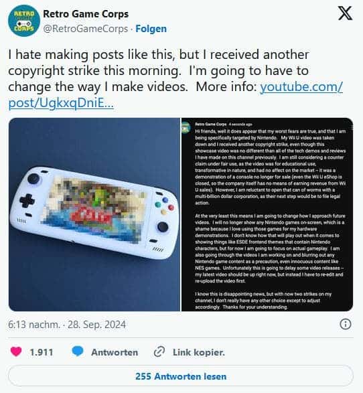Click the blue reply bubble icon
363x393 pixels.
click(78, 351)
